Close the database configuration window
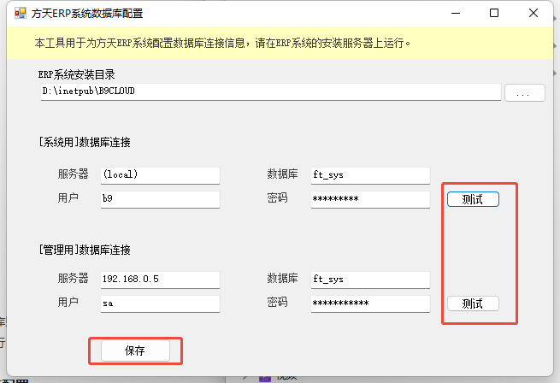This screenshot has width=560, height=383. tap(533, 13)
